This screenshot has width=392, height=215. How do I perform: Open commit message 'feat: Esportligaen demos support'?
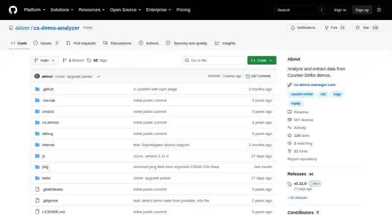coord(161,145)
